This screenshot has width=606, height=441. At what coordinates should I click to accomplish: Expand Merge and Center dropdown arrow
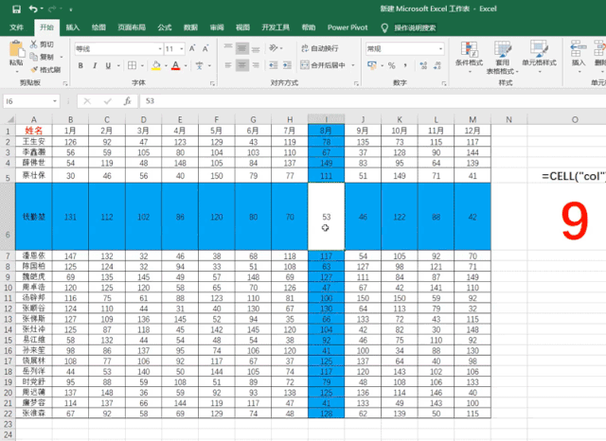click(x=353, y=65)
